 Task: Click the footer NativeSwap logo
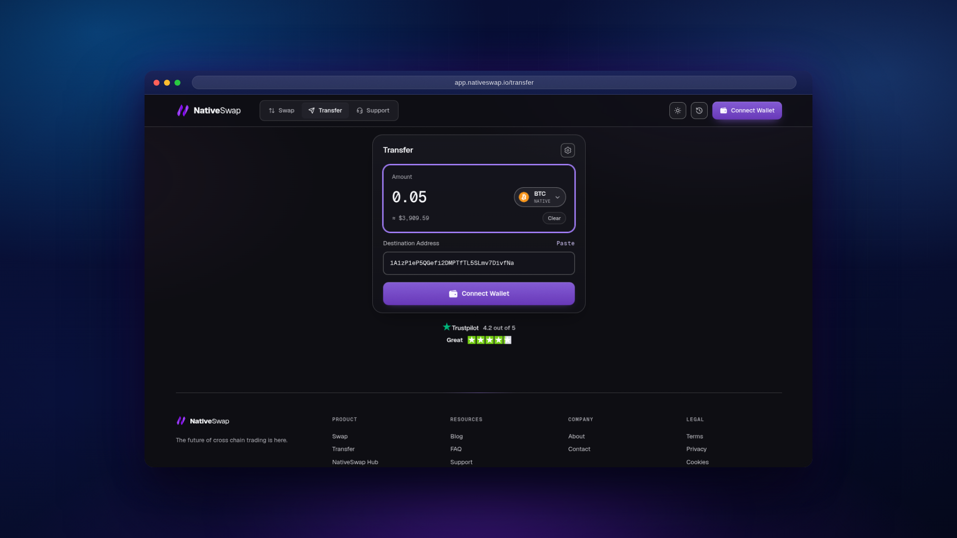203,421
